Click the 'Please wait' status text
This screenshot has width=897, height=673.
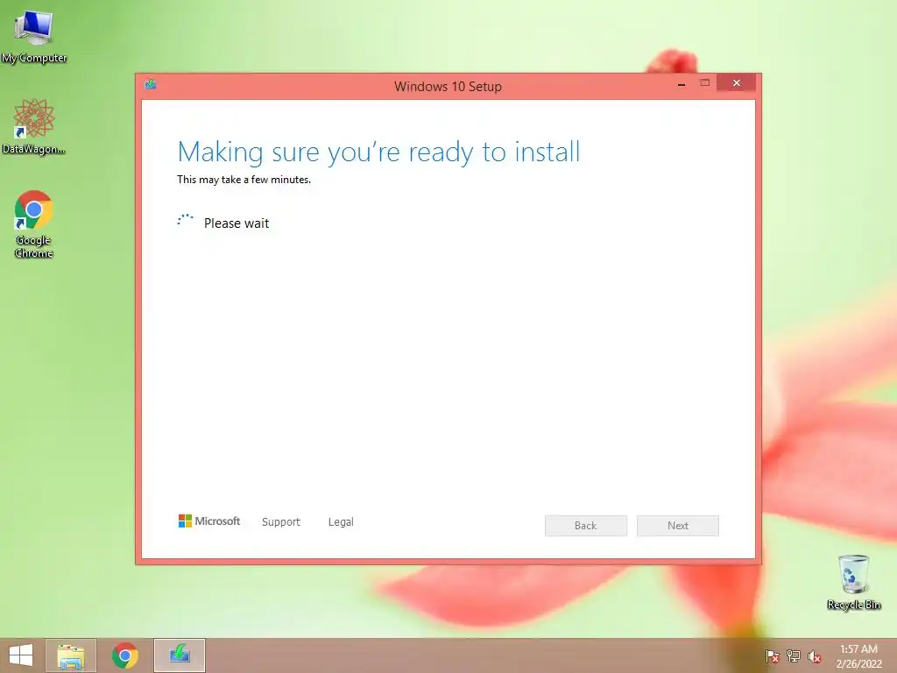tap(237, 223)
